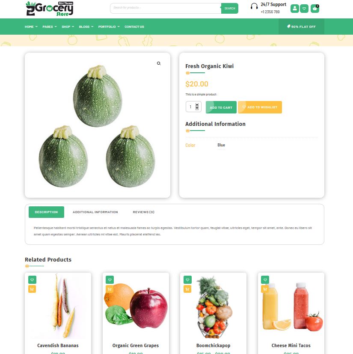
Task: Click the Add to Wishlist button
Action: [x=260, y=107]
